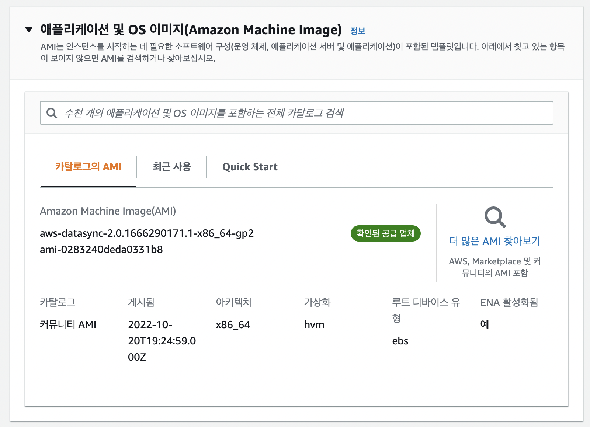590x427 pixels.
Task: Click the AWS, Marketplace 및 커뮤니티 description text
Action: (x=495, y=267)
